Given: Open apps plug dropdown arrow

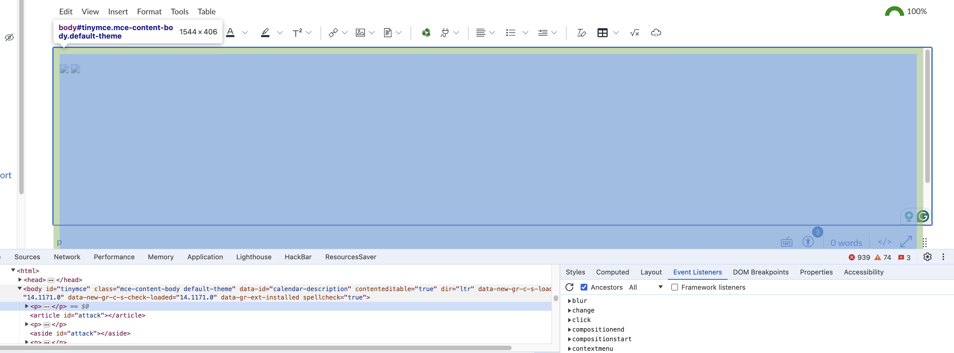Looking at the screenshot, I should click(456, 33).
